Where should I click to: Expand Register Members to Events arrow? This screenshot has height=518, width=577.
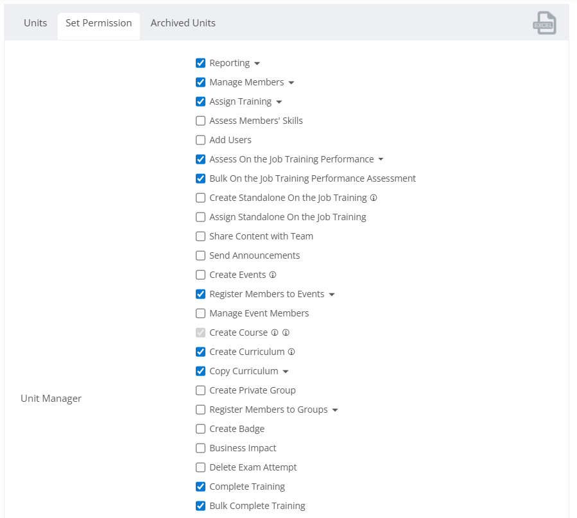point(332,295)
